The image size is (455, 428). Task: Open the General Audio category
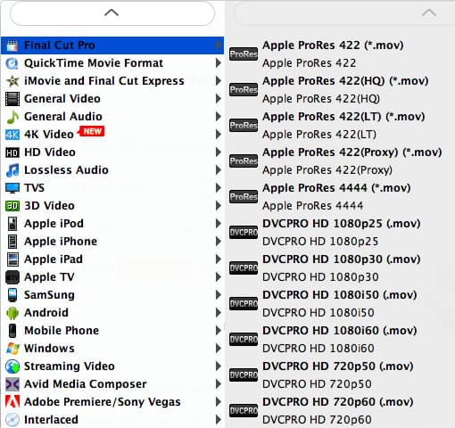[x=112, y=117]
